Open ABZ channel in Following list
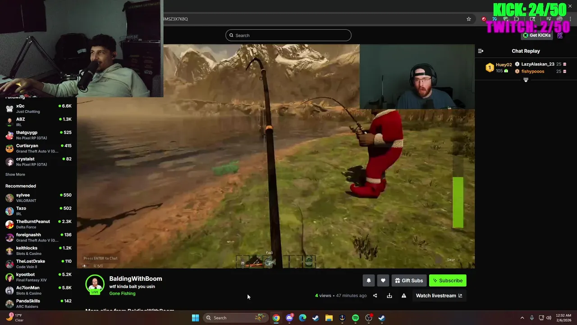577x325 pixels. pyautogui.click(x=38, y=122)
